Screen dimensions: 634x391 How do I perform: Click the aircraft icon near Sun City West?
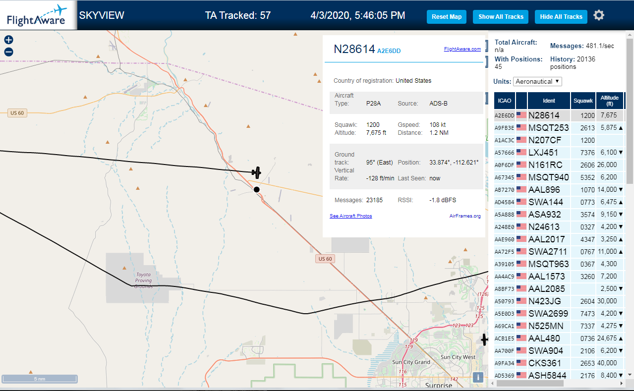pyautogui.click(x=485, y=340)
